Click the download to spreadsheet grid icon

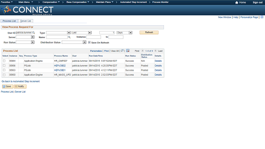pos(128,50)
